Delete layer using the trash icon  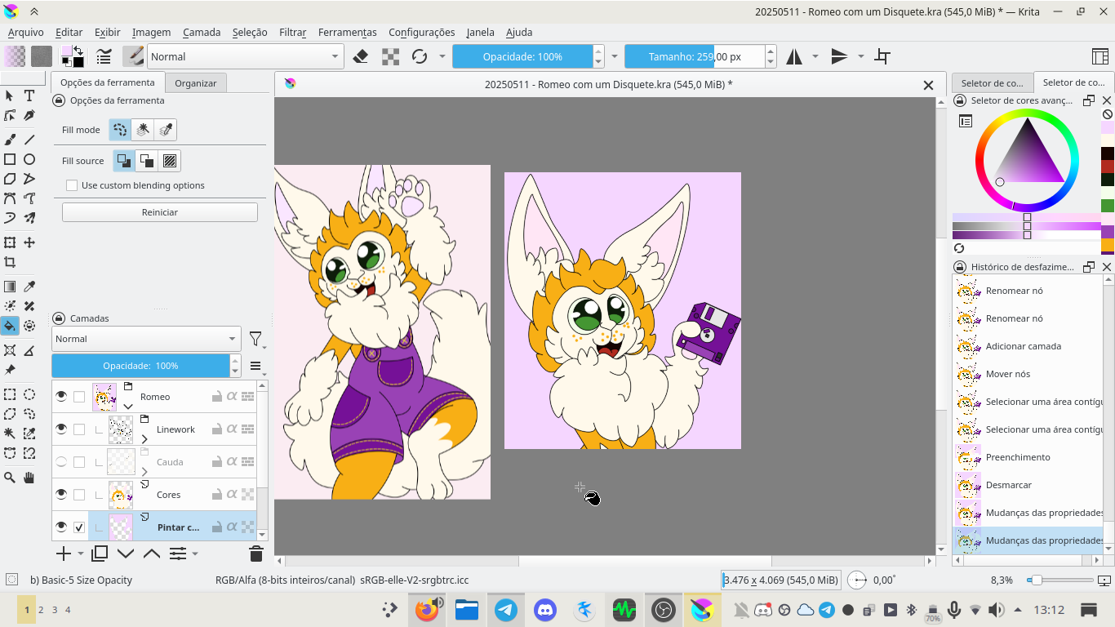[x=255, y=554]
